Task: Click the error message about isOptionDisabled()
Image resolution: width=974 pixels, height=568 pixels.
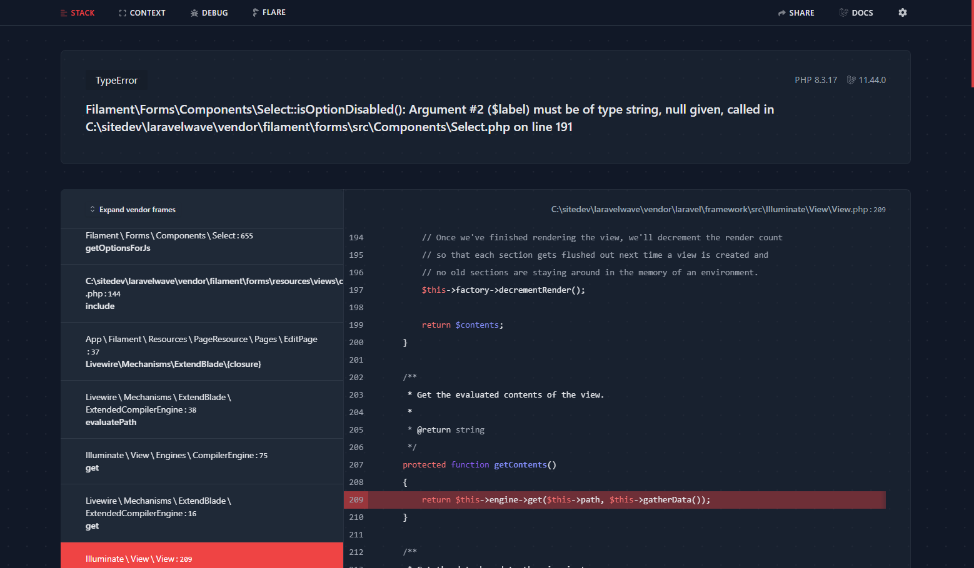Action: pos(429,118)
